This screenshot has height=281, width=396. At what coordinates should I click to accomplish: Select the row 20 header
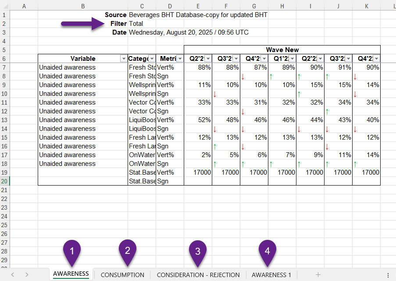[x=4, y=181]
